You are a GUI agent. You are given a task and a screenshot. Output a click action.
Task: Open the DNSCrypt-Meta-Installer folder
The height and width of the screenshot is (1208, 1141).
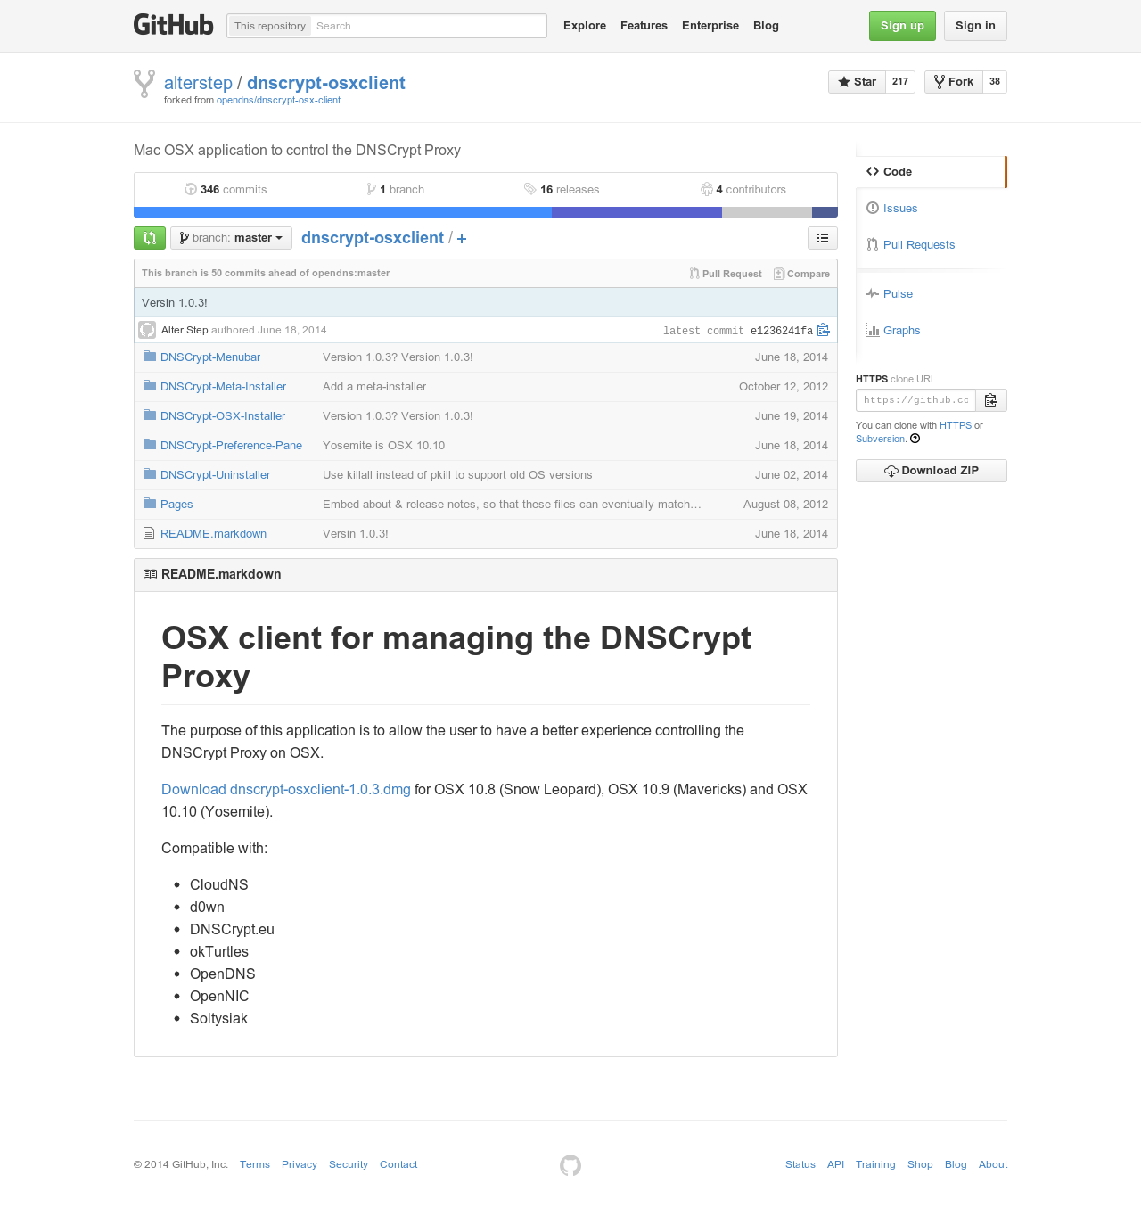click(223, 387)
